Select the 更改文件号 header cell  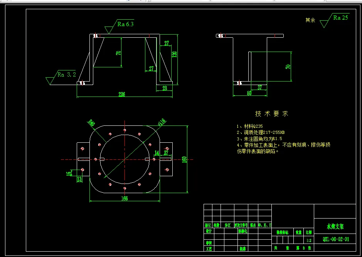[241, 225]
